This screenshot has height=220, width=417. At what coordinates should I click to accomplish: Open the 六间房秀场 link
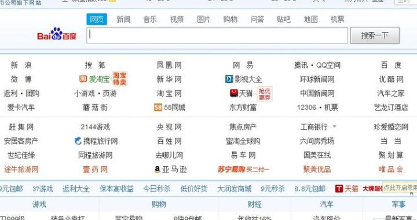click(317, 141)
